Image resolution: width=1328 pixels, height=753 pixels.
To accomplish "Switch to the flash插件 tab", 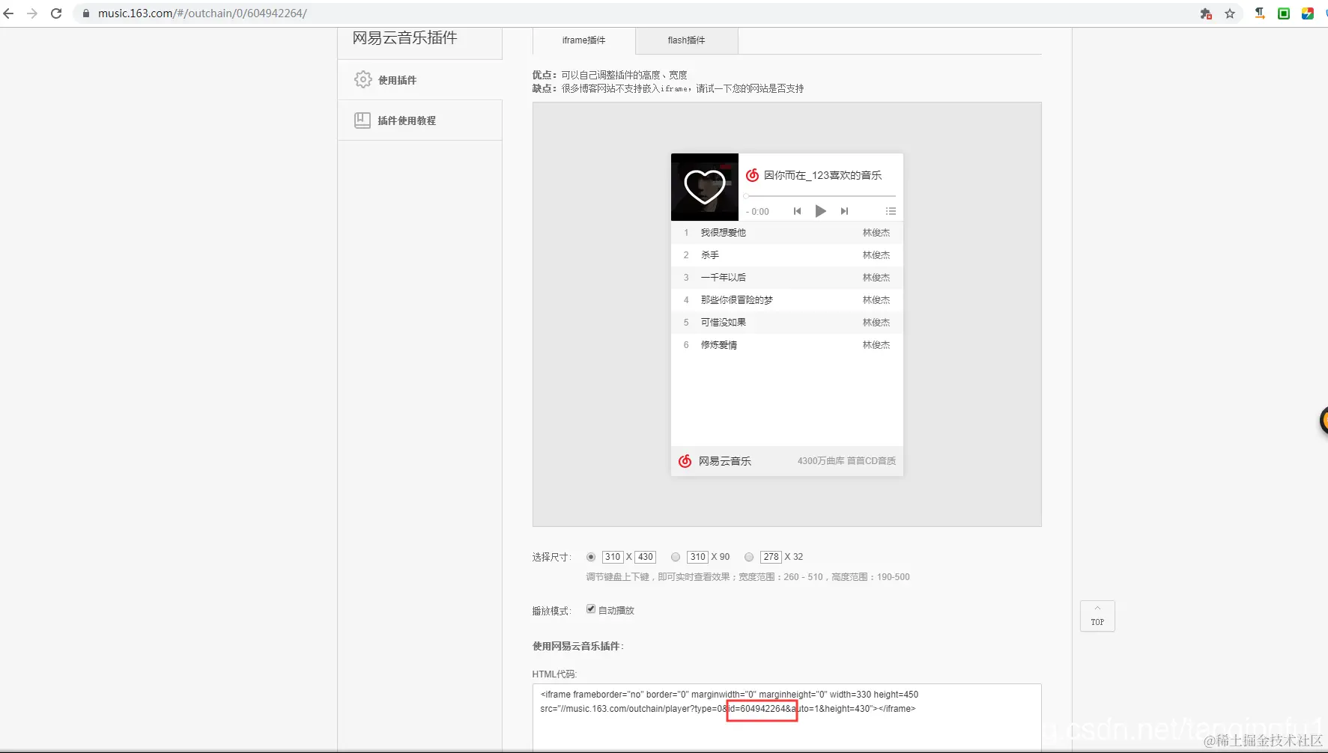I will [686, 40].
